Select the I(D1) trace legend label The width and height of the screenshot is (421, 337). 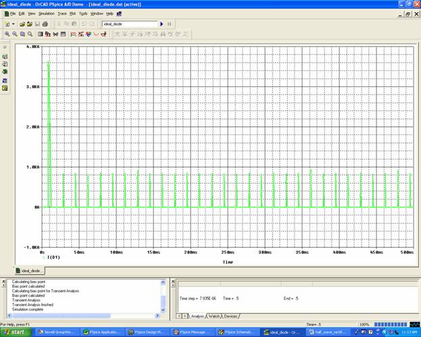pyautogui.click(x=53, y=257)
